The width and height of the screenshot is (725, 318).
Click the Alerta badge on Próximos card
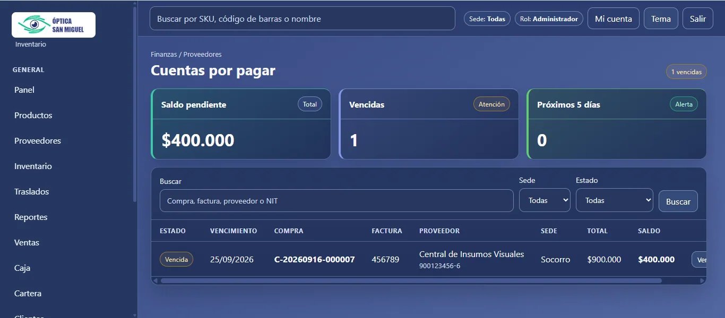(x=684, y=104)
